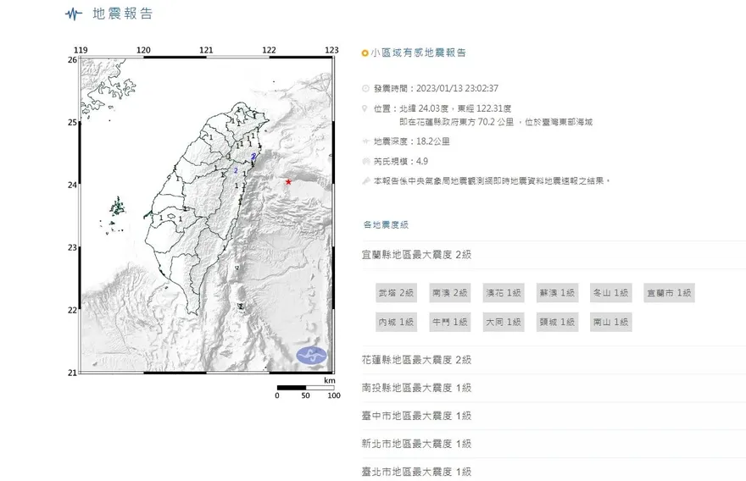Click the clock icon next to 發震時間
This screenshot has height=481, width=746.
click(365, 88)
